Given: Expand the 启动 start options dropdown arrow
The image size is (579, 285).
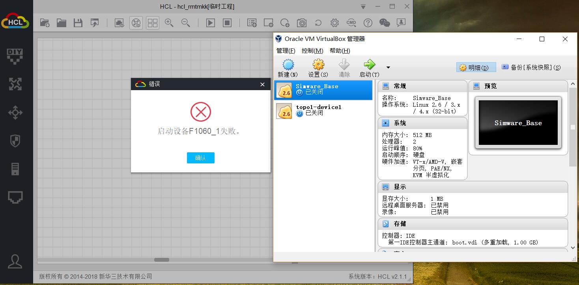Looking at the screenshot, I should pos(388,68).
